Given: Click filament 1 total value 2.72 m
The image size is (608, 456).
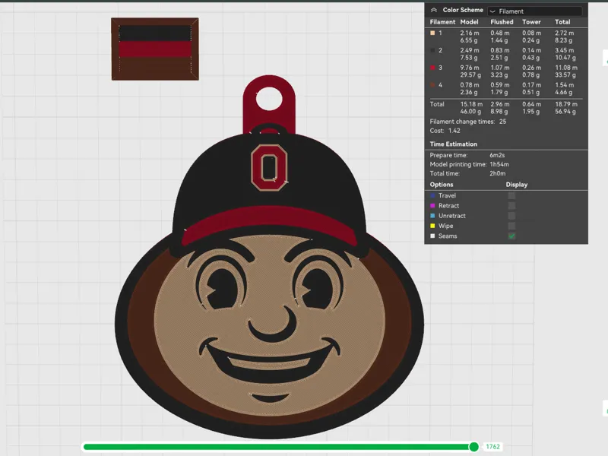Looking at the screenshot, I should [x=564, y=33].
